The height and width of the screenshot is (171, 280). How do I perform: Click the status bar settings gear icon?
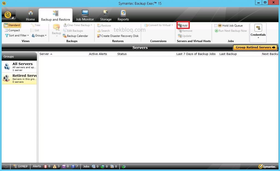6,166
